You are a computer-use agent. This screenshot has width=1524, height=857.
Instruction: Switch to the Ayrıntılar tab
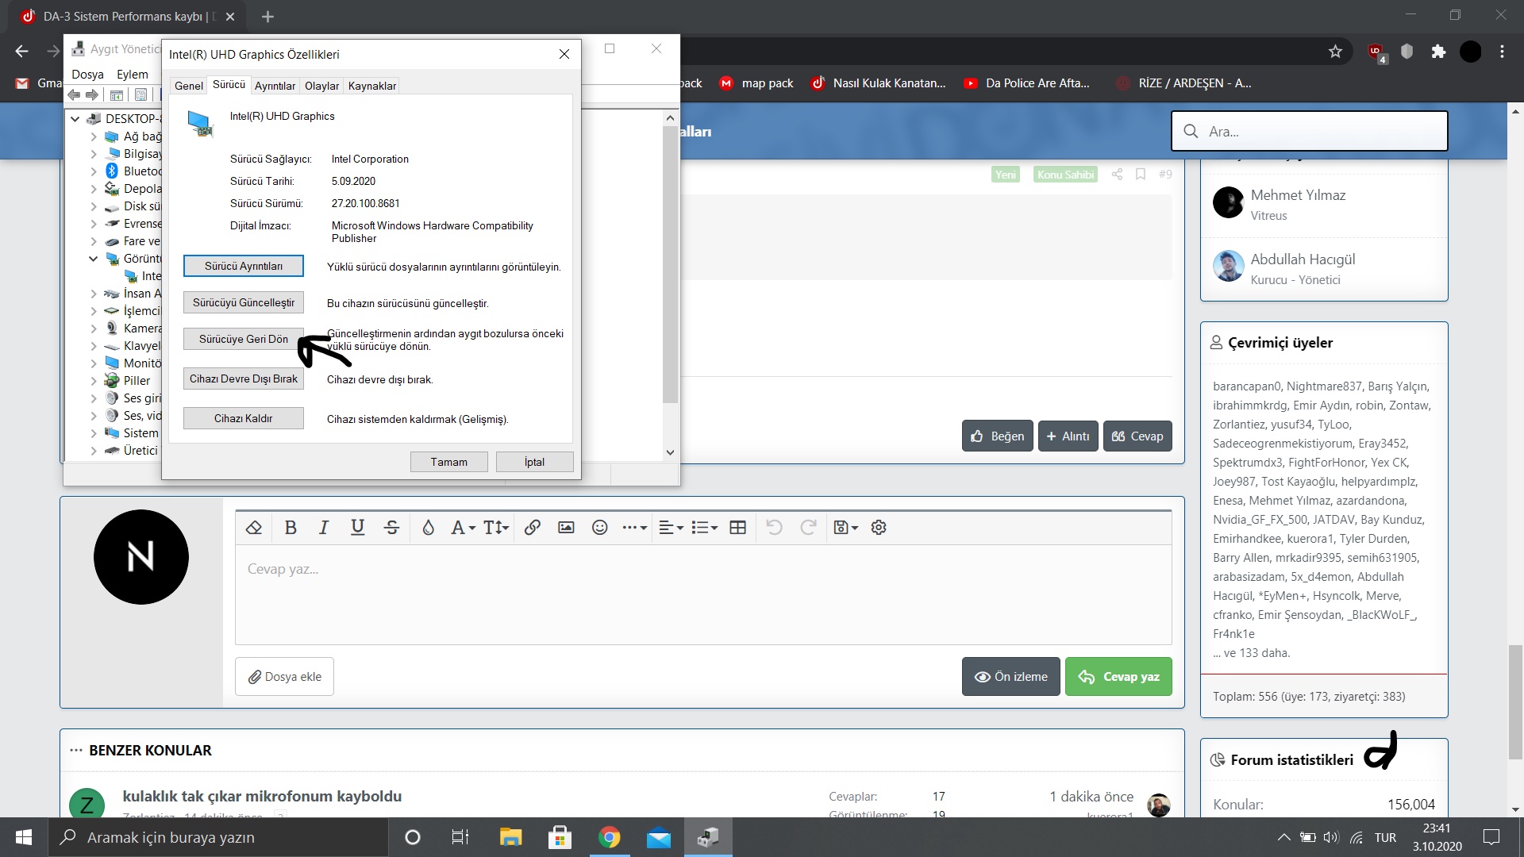tap(275, 86)
